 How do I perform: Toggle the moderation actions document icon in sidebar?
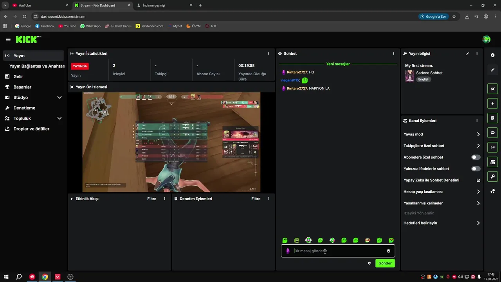(x=492, y=118)
